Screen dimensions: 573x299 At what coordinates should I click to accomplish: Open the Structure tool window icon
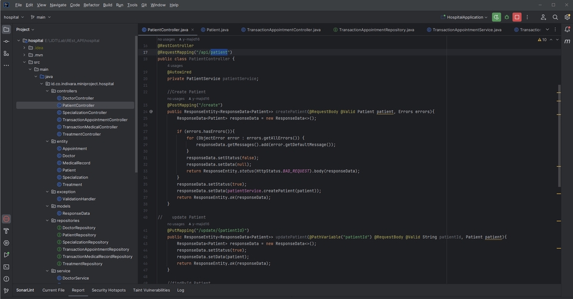6,53
